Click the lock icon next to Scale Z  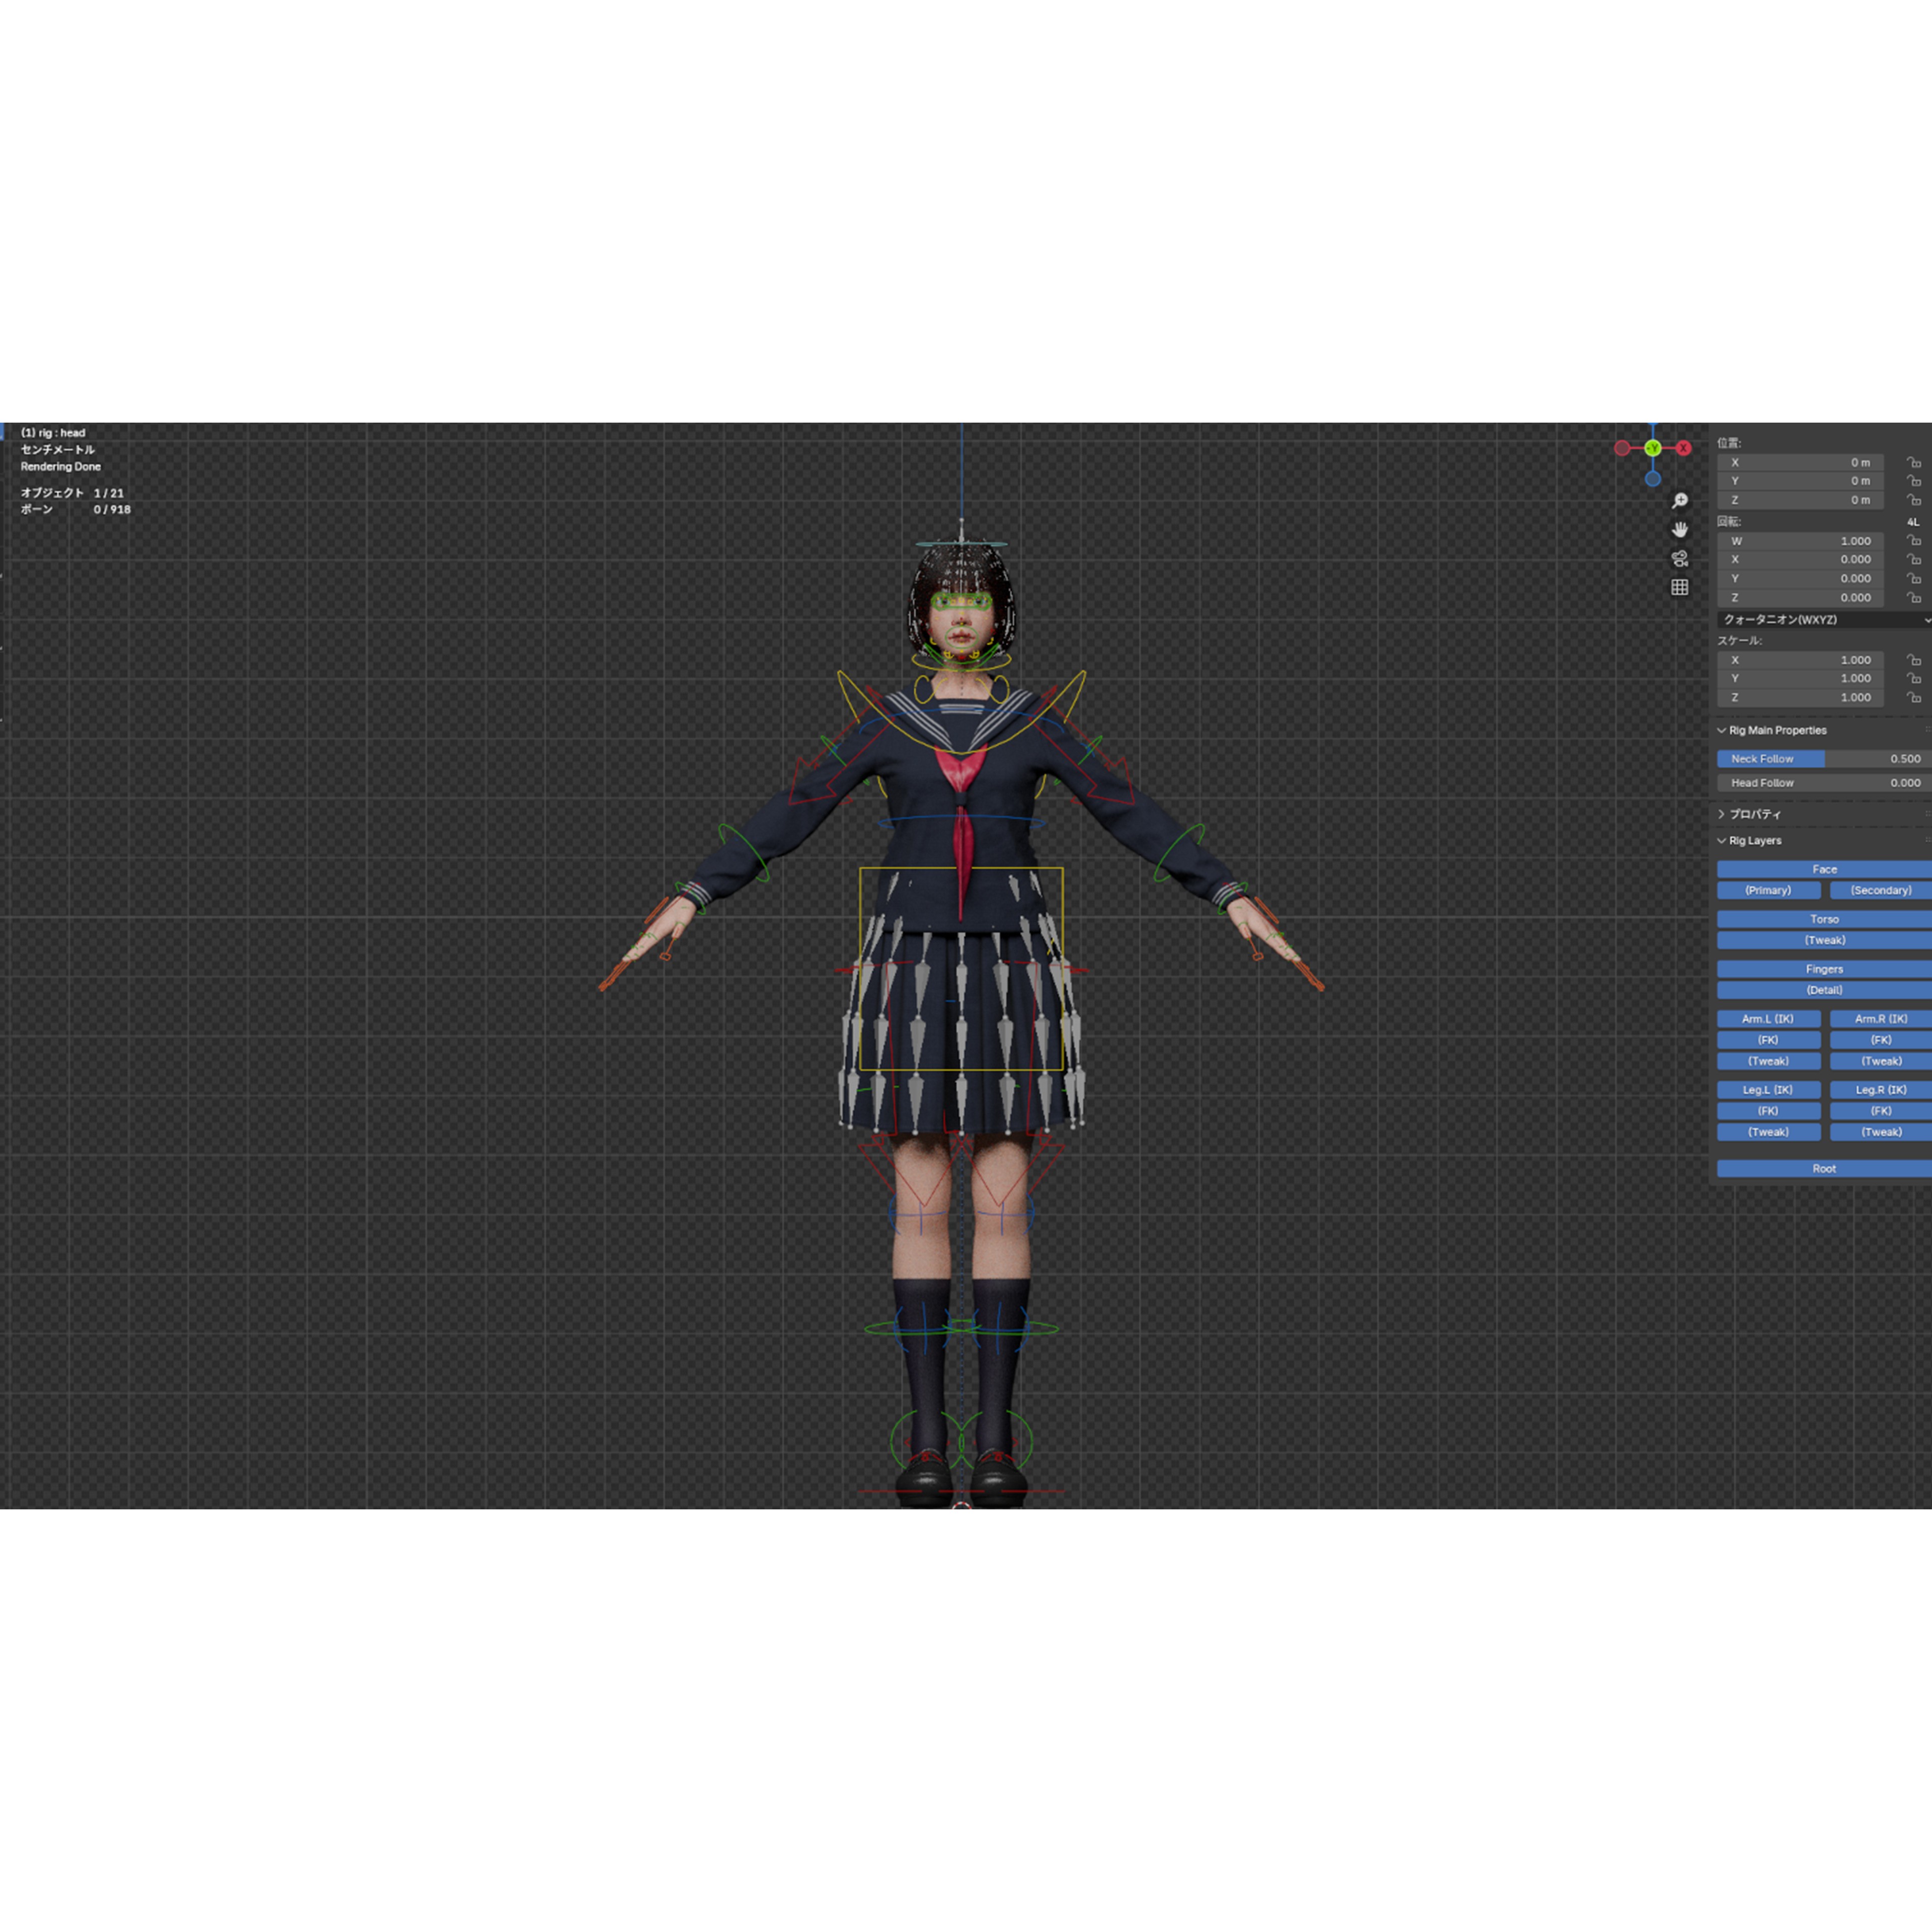(1914, 697)
